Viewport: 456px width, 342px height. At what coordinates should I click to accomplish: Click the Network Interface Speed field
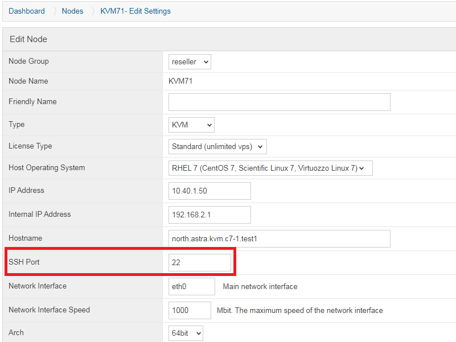(190, 310)
